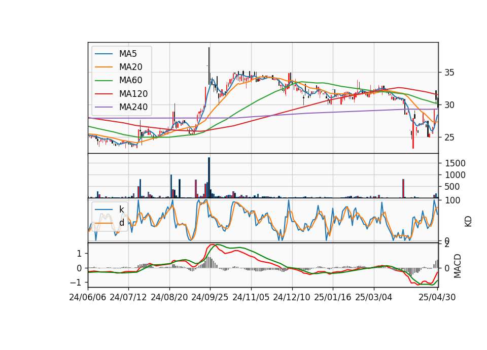Click the right MACD axis value 2
This screenshot has height=350, width=487.
[447, 244]
